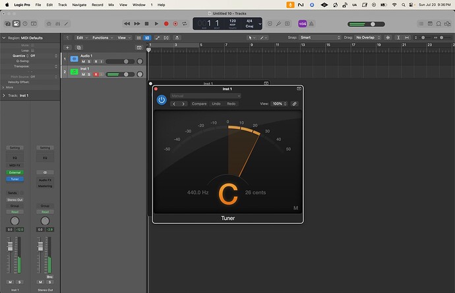Open the Tuner View 100% dropdown
The width and height of the screenshot is (455, 293).
[x=279, y=104]
